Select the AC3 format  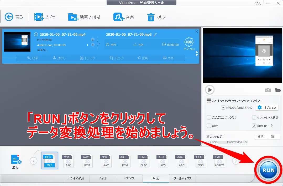point(163,161)
